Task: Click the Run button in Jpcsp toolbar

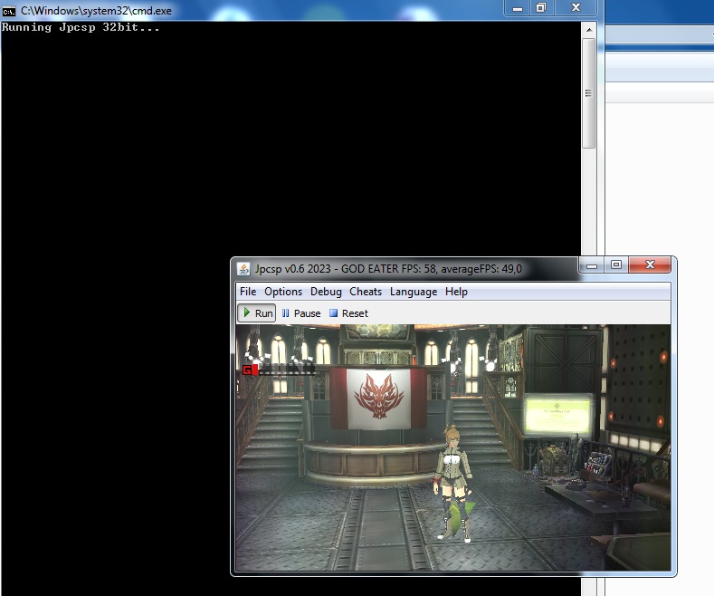Action: 257,313
